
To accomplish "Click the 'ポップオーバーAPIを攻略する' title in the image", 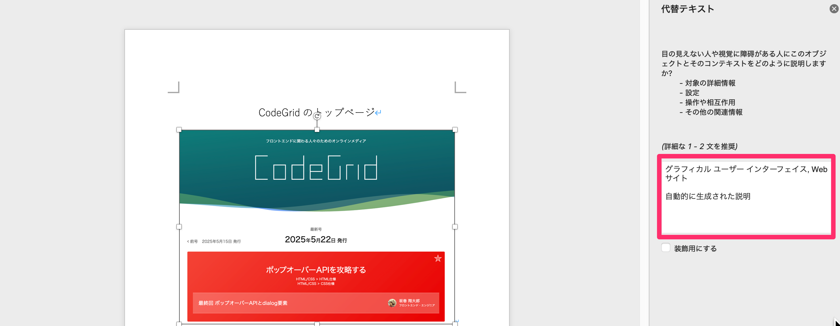I will point(316,270).
